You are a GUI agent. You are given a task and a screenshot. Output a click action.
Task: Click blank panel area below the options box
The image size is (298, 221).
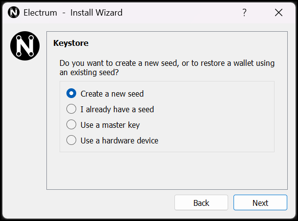tap(166, 170)
